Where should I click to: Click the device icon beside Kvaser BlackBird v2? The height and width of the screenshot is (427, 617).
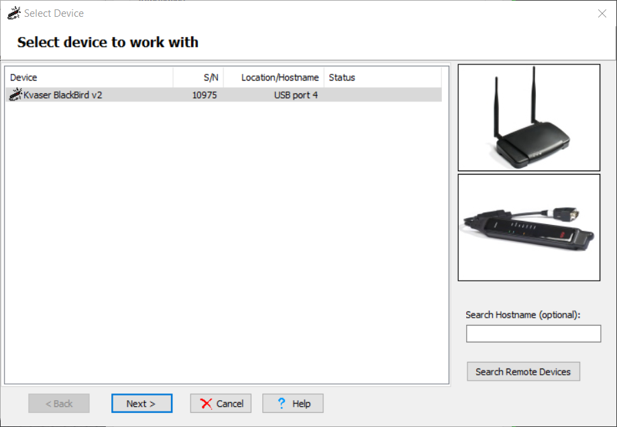[x=15, y=95]
